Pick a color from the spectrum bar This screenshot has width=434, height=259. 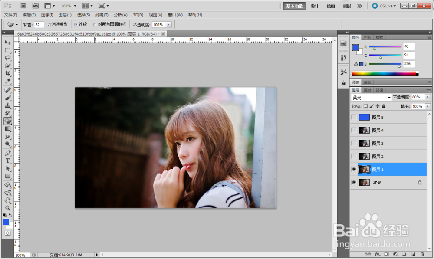pyautogui.click(x=385, y=74)
